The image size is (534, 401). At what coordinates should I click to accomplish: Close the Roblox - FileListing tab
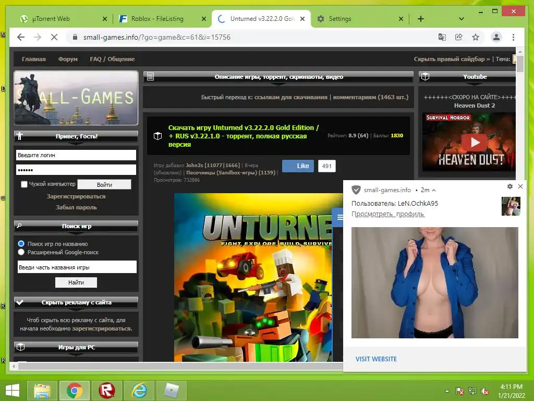coord(204,19)
